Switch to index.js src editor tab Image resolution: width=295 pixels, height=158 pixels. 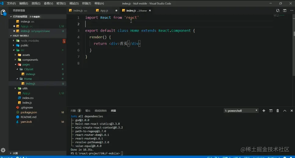click(80, 11)
